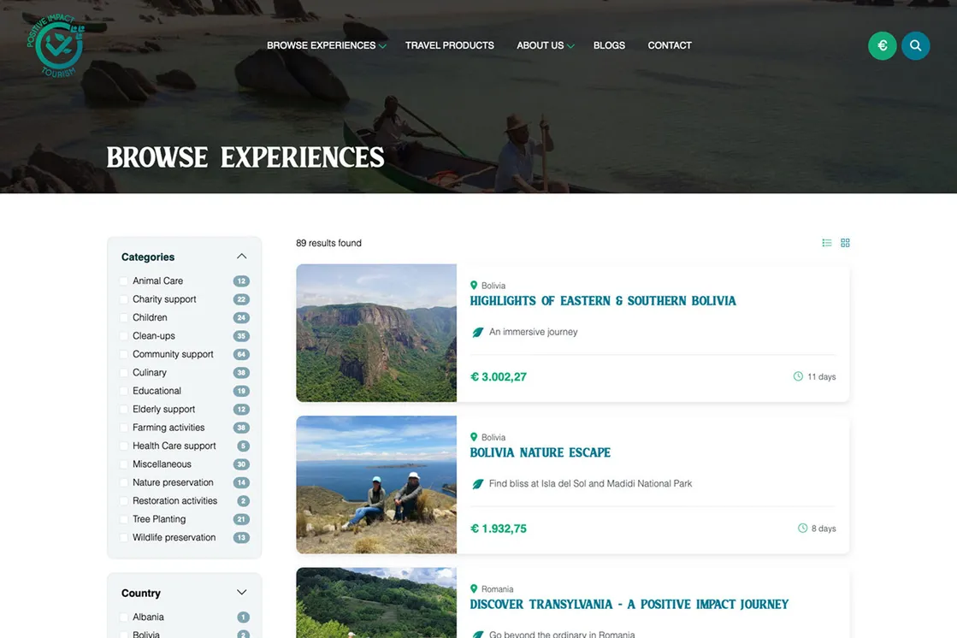Screen dimensions: 957x638
Task: Open the search using the magnifier icon
Action: 915,45
